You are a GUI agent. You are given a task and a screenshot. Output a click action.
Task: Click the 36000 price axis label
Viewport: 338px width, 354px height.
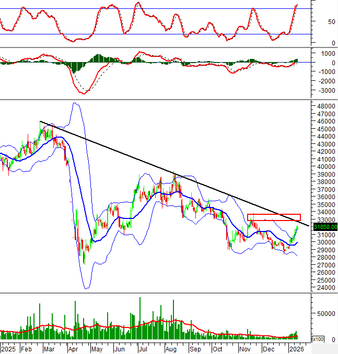coord(325,197)
